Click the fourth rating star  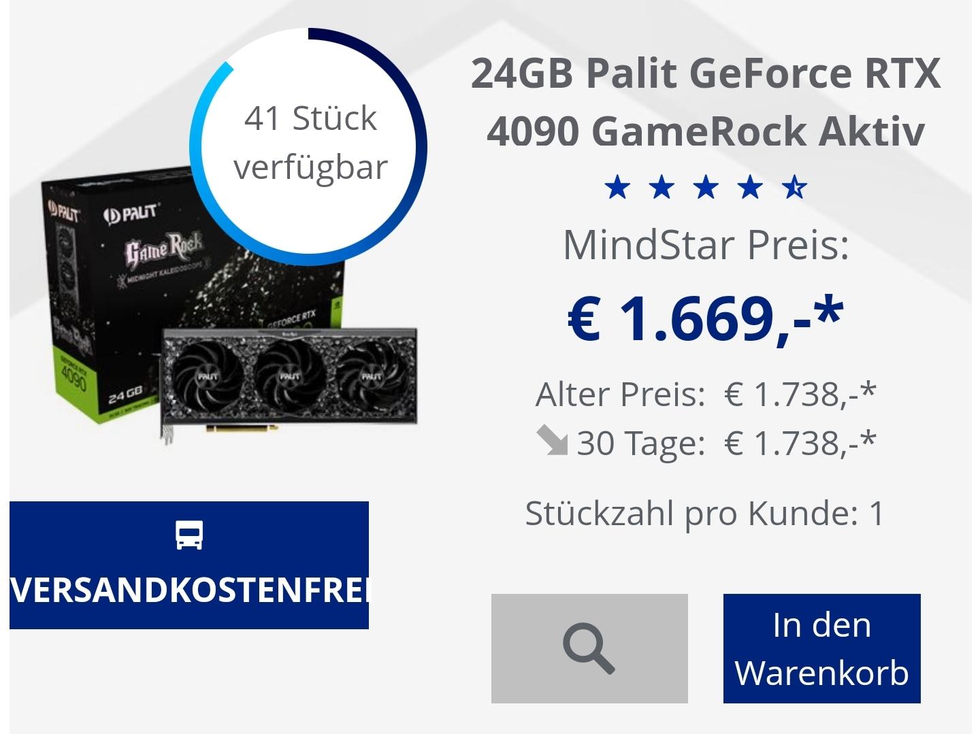coord(750,186)
